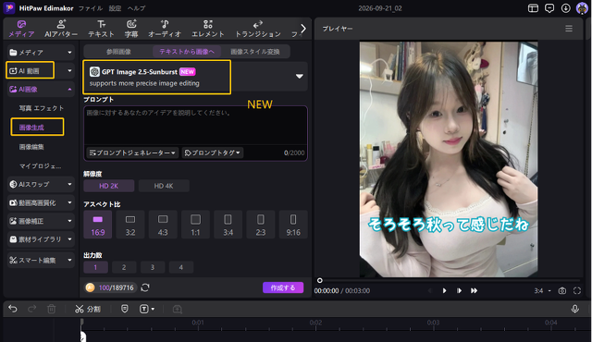Screen dimensions: 592x342
Task: Select HD 4K resolution
Action: (x=164, y=186)
